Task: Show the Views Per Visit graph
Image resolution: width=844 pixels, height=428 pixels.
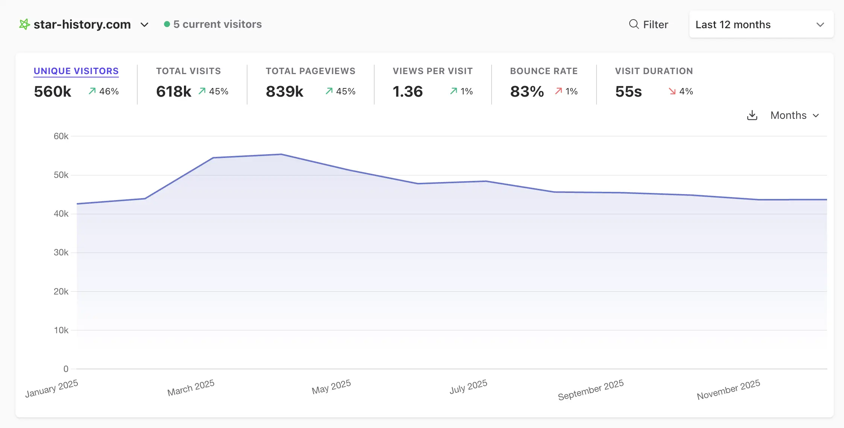Action: pyautogui.click(x=433, y=71)
